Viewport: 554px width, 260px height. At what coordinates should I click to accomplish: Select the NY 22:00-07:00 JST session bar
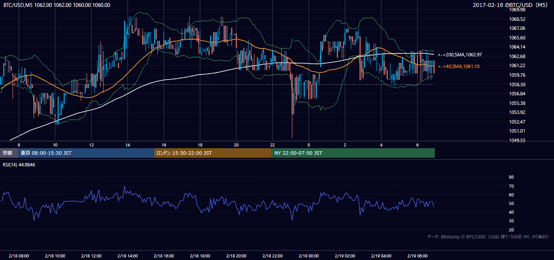[353, 153]
